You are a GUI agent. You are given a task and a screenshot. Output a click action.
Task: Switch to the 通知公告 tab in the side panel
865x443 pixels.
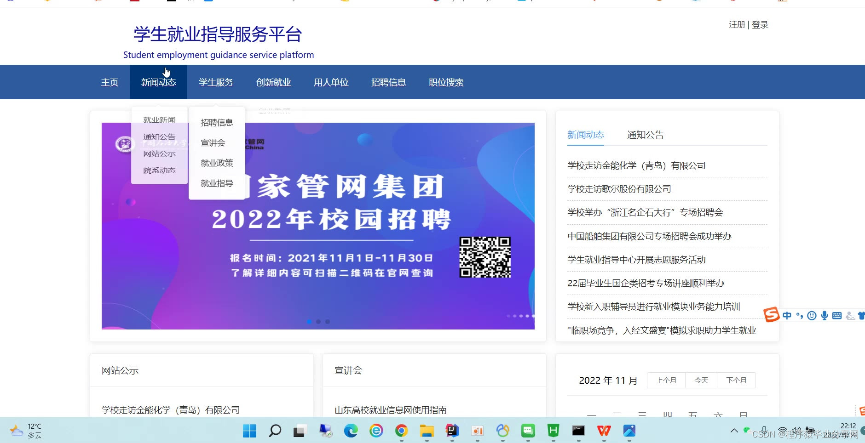(645, 135)
